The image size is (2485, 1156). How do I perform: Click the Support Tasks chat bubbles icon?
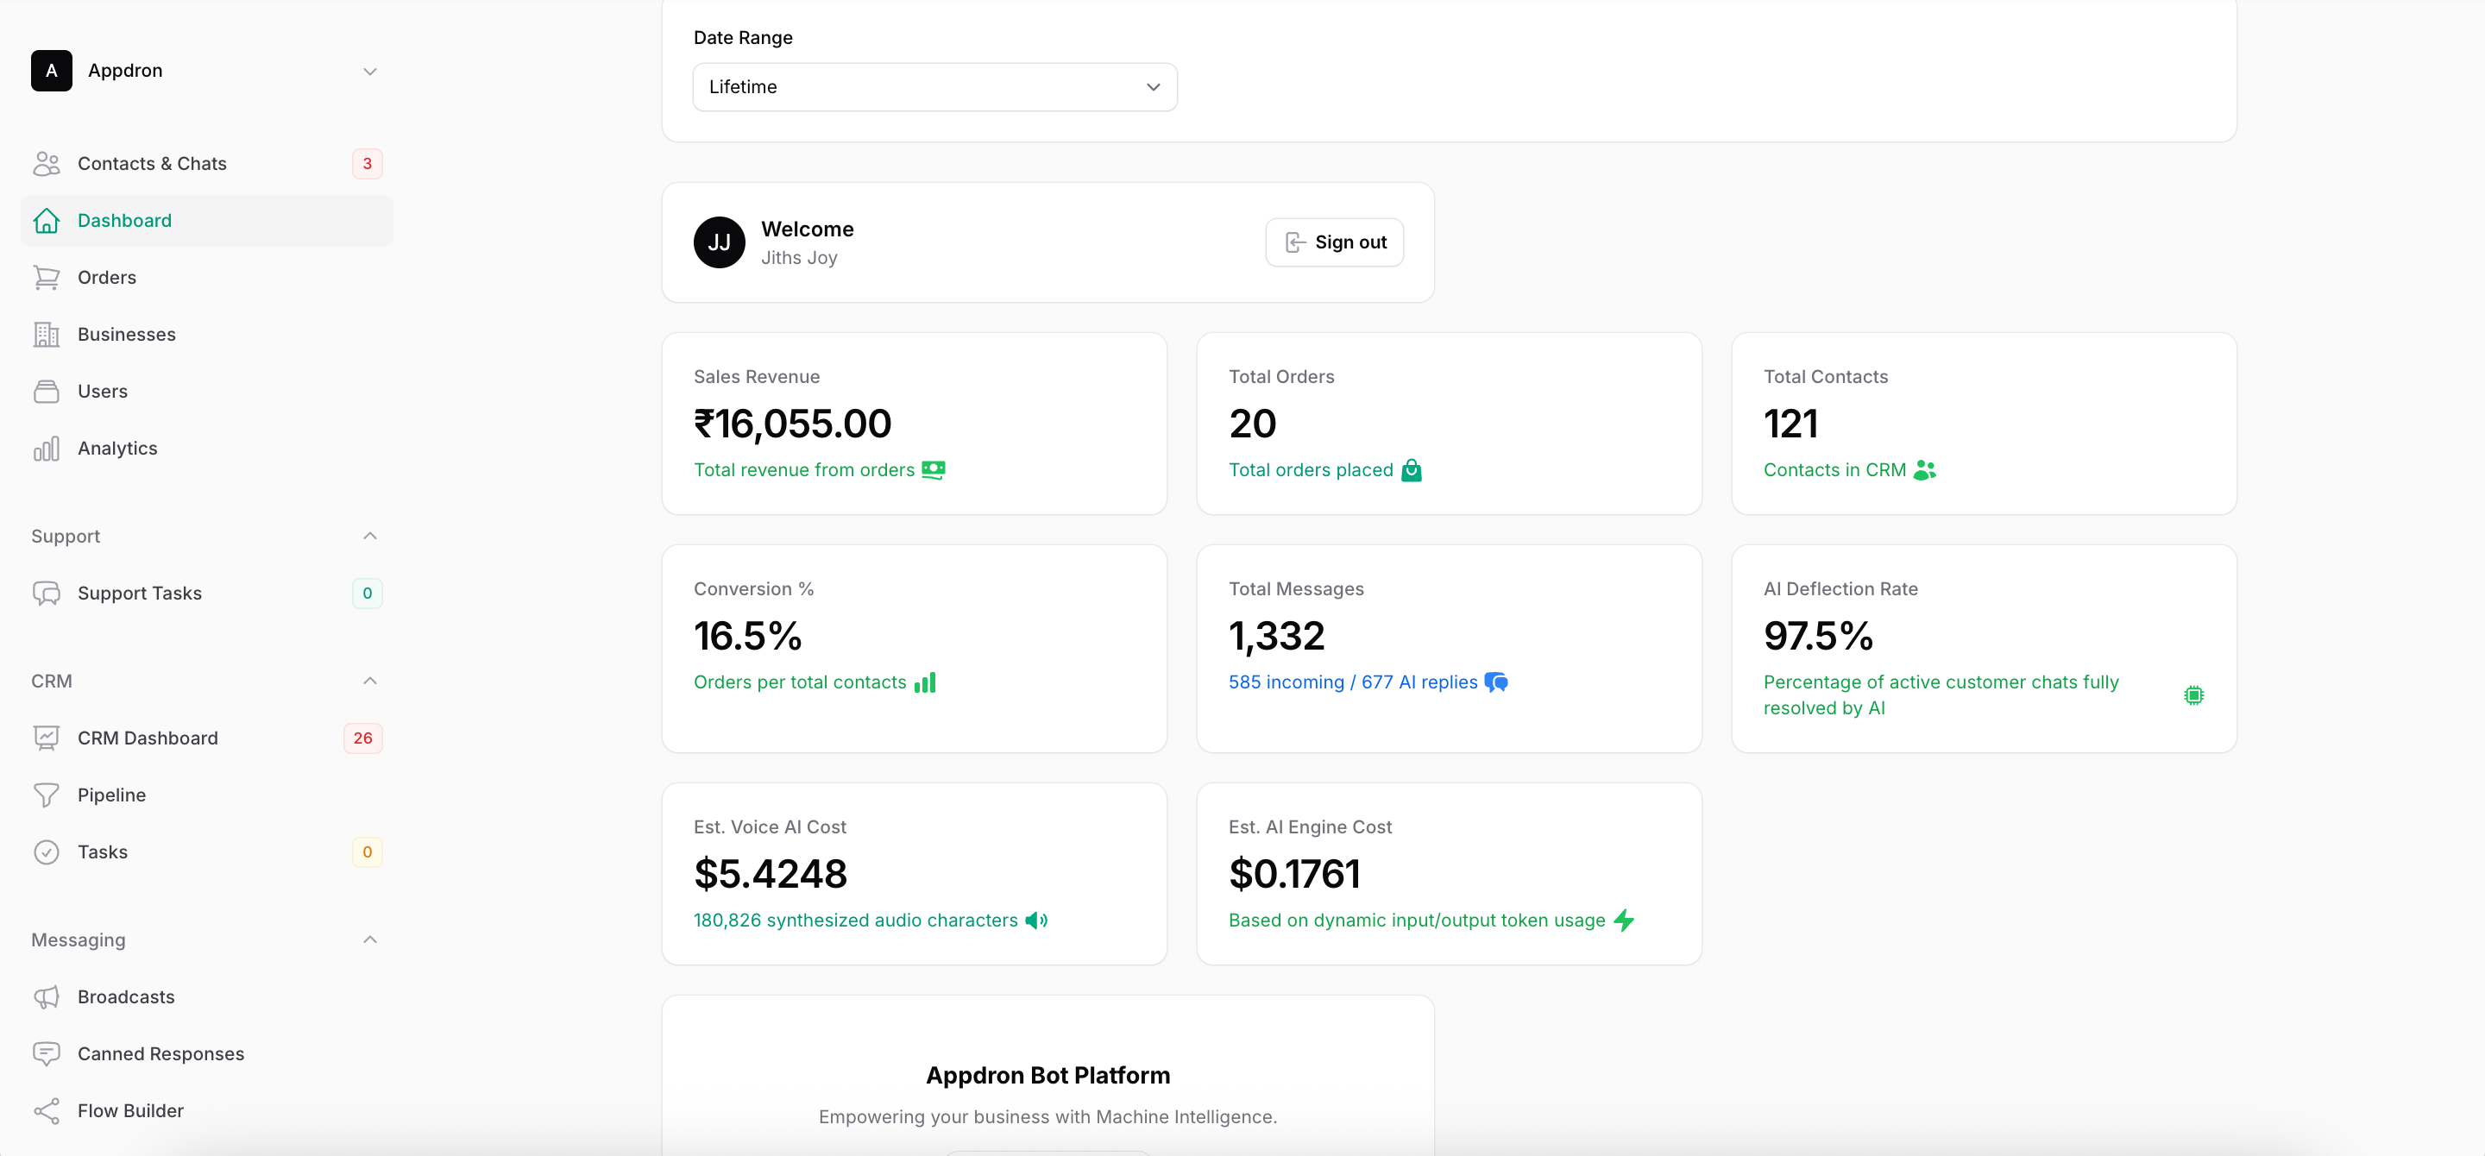pyautogui.click(x=47, y=593)
